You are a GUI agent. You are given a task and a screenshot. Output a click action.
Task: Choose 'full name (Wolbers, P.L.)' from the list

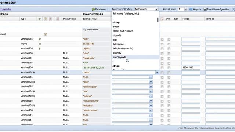tap(126, 14)
